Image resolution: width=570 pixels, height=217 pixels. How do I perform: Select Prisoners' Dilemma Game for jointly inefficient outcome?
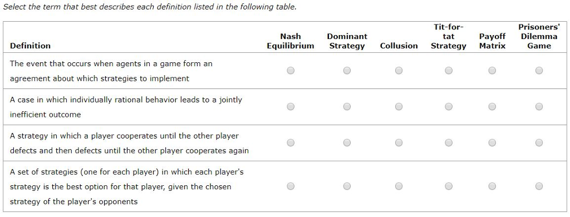point(539,106)
